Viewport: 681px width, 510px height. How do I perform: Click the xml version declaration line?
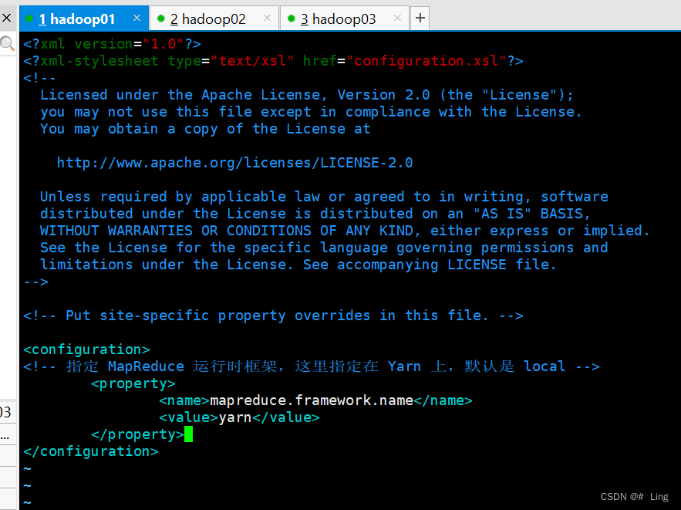(x=112, y=44)
